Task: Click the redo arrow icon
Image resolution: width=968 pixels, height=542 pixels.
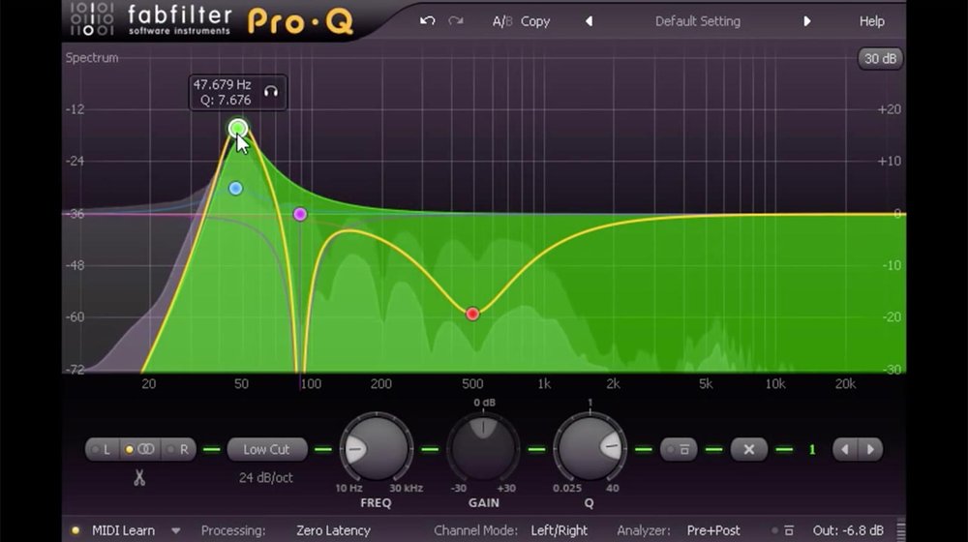Action: pyautogui.click(x=456, y=21)
